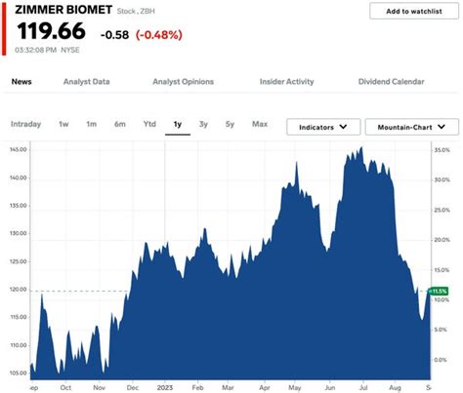Show the Ytd chart range
The image size is (463, 393).
coord(149,124)
